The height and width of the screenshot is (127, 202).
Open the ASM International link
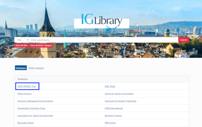pyautogui.click(x=114, y=108)
